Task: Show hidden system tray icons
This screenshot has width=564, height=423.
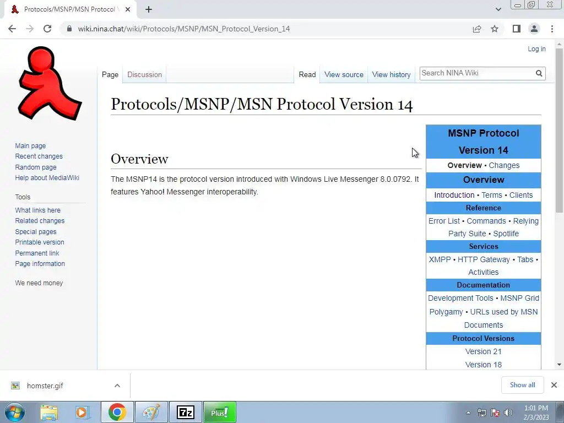Action: [468, 413]
